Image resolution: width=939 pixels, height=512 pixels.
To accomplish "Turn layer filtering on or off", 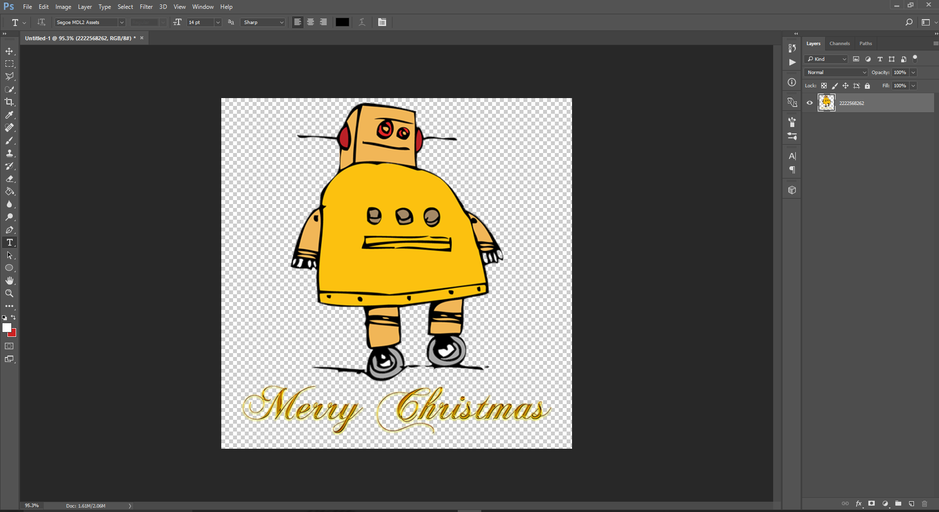I will [x=915, y=58].
